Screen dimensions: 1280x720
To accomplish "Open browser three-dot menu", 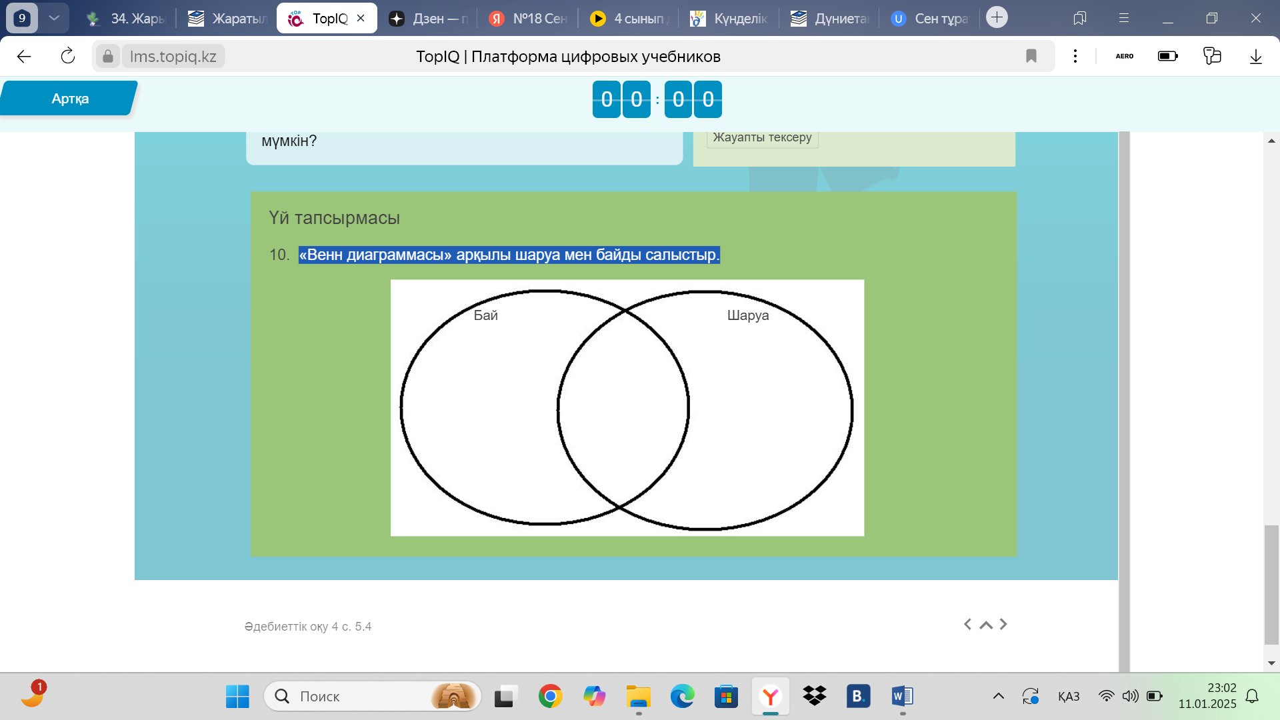I will tap(1075, 56).
